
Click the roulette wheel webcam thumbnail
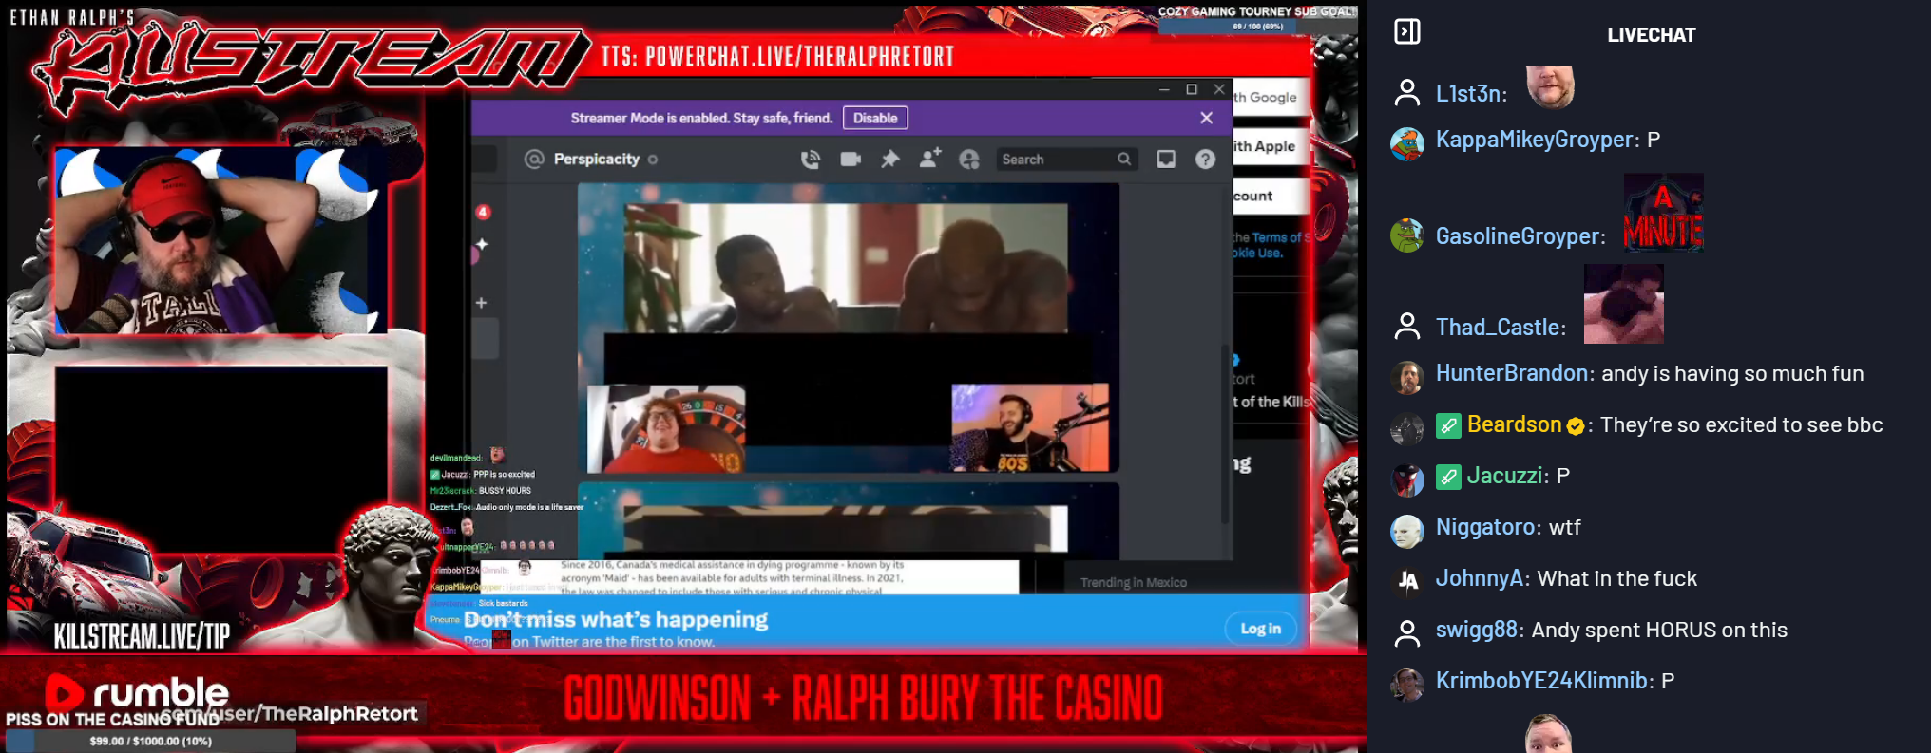tap(665, 428)
